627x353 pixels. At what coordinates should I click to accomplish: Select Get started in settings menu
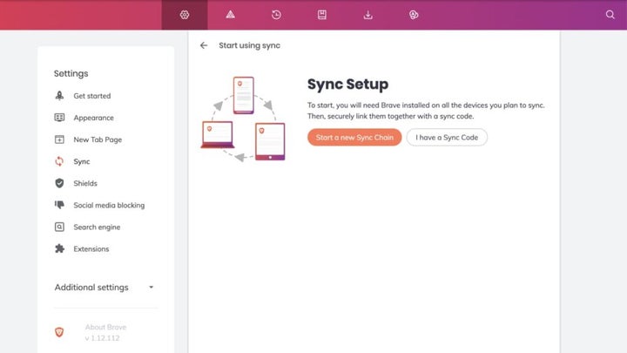click(x=91, y=96)
